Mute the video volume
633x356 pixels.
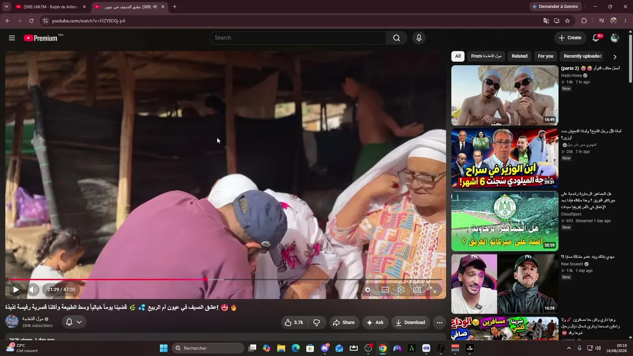click(x=33, y=290)
